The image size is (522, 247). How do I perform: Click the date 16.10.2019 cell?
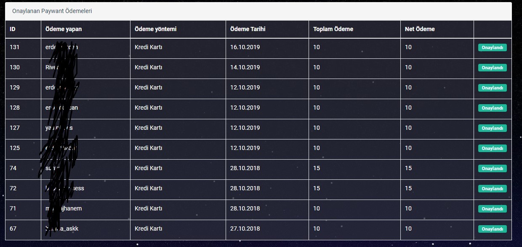(x=245, y=47)
